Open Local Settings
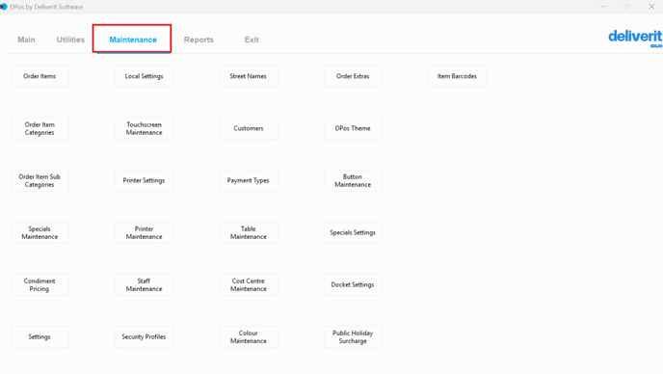This screenshot has width=663, height=374. tap(145, 76)
